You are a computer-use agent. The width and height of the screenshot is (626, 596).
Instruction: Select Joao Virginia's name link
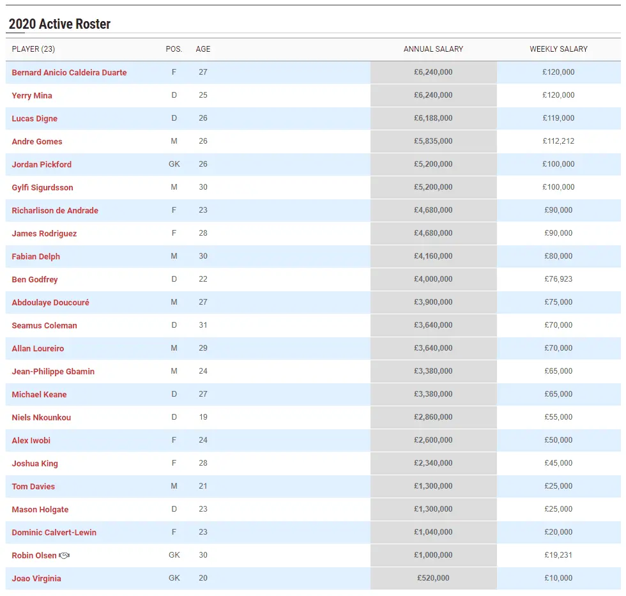point(36,579)
